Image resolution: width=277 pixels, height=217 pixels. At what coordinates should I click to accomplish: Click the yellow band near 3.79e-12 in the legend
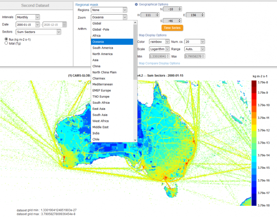tap(254, 128)
